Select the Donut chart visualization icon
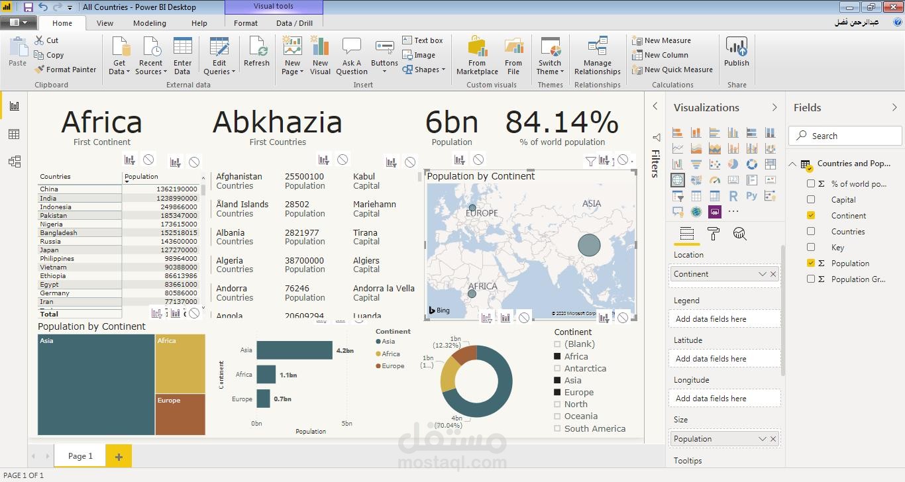This screenshot has width=905, height=482. click(x=751, y=164)
